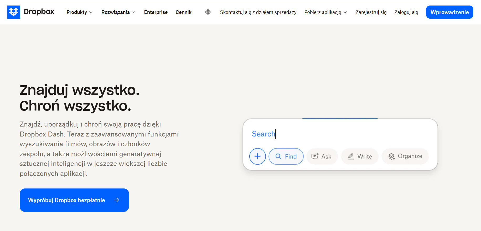Expand the Produkty dropdown menu
The width and height of the screenshot is (481, 231).
pos(79,12)
